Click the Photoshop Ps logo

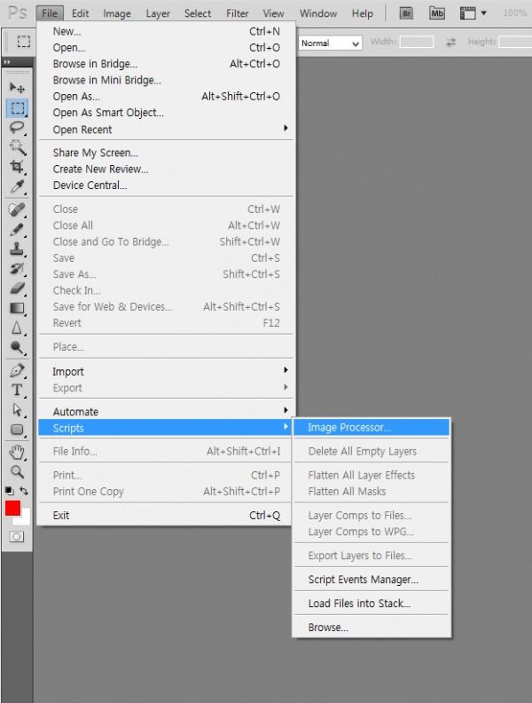click(18, 12)
